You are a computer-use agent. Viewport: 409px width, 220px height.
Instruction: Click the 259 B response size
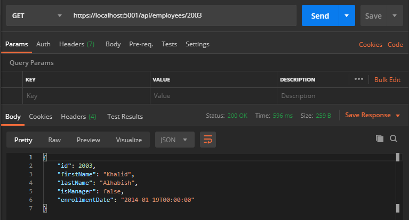click(323, 116)
